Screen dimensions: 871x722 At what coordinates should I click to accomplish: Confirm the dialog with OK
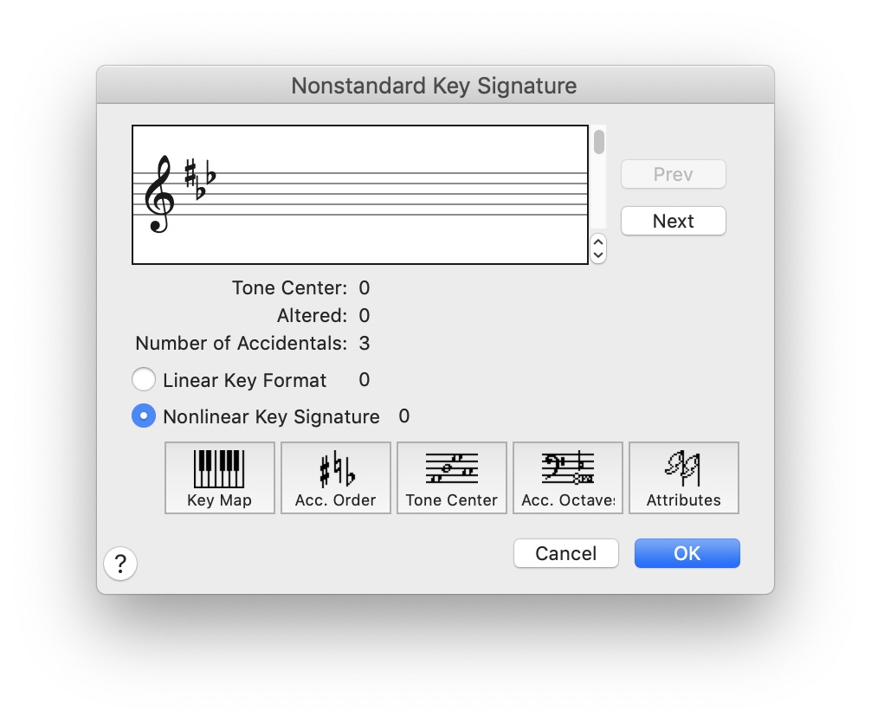pos(687,553)
